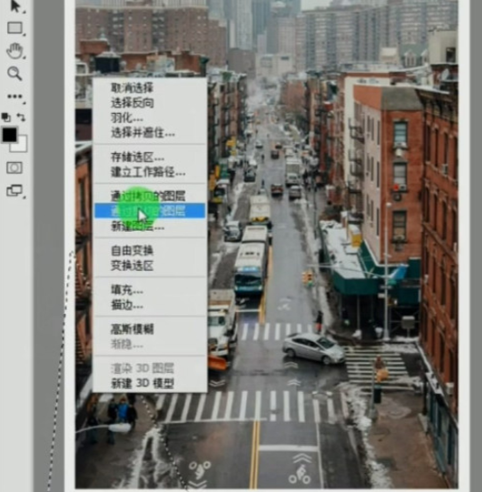Select the Rectangle shape tool
Image resolution: width=482 pixels, height=492 pixels.
coord(15,28)
